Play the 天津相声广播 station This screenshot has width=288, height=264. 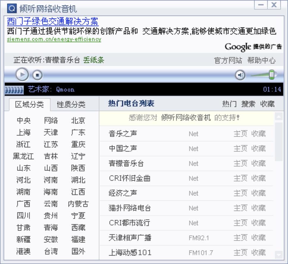[x=130, y=238]
